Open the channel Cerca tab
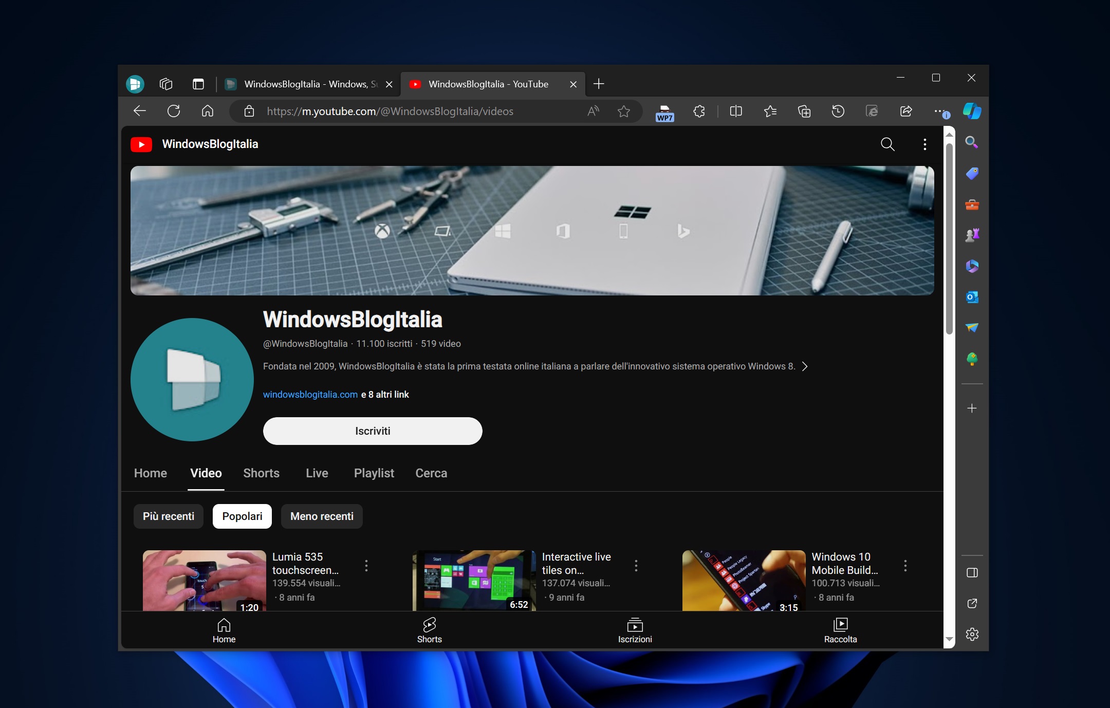Viewport: 1110px width, 708px height. tap(431, 473)
